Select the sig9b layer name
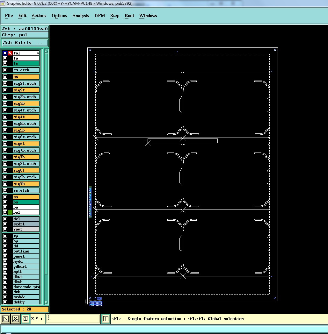 (x=26, y=184)
